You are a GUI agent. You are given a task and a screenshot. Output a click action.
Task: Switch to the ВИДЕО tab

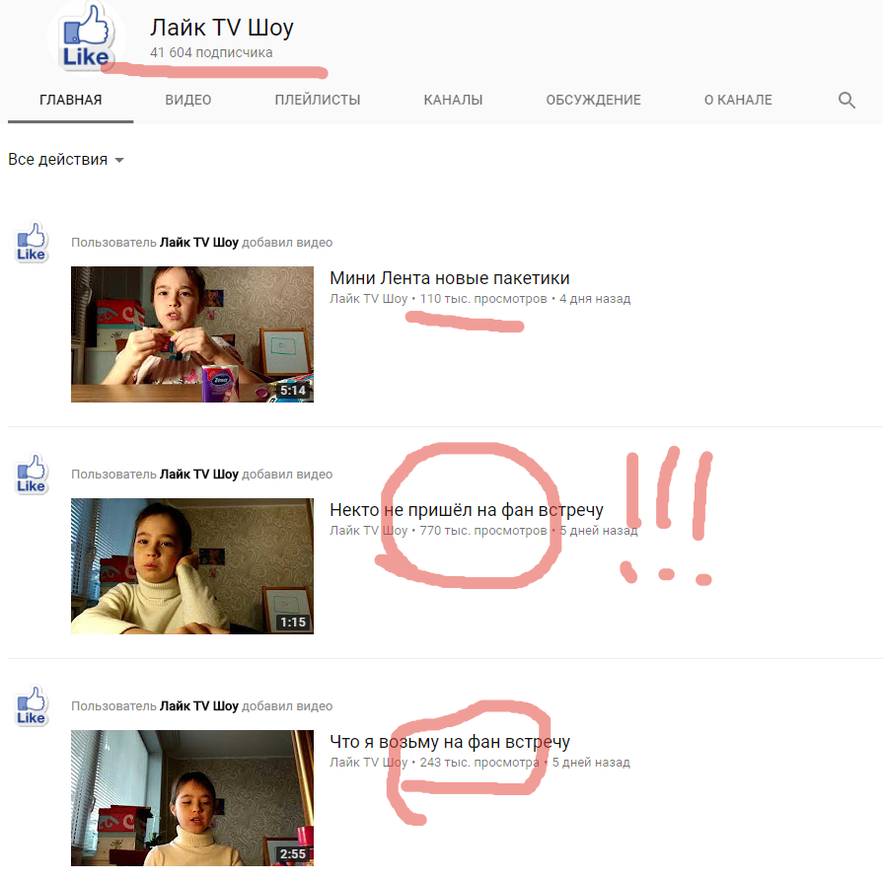click(188, 101)
